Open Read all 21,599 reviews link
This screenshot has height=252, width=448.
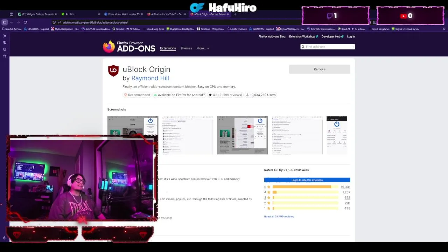pos(279,216)
